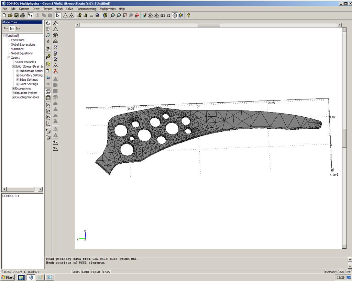Toggle the Scene Light sun icon
The width and height of the screenshot is (352, 281).
48,64
